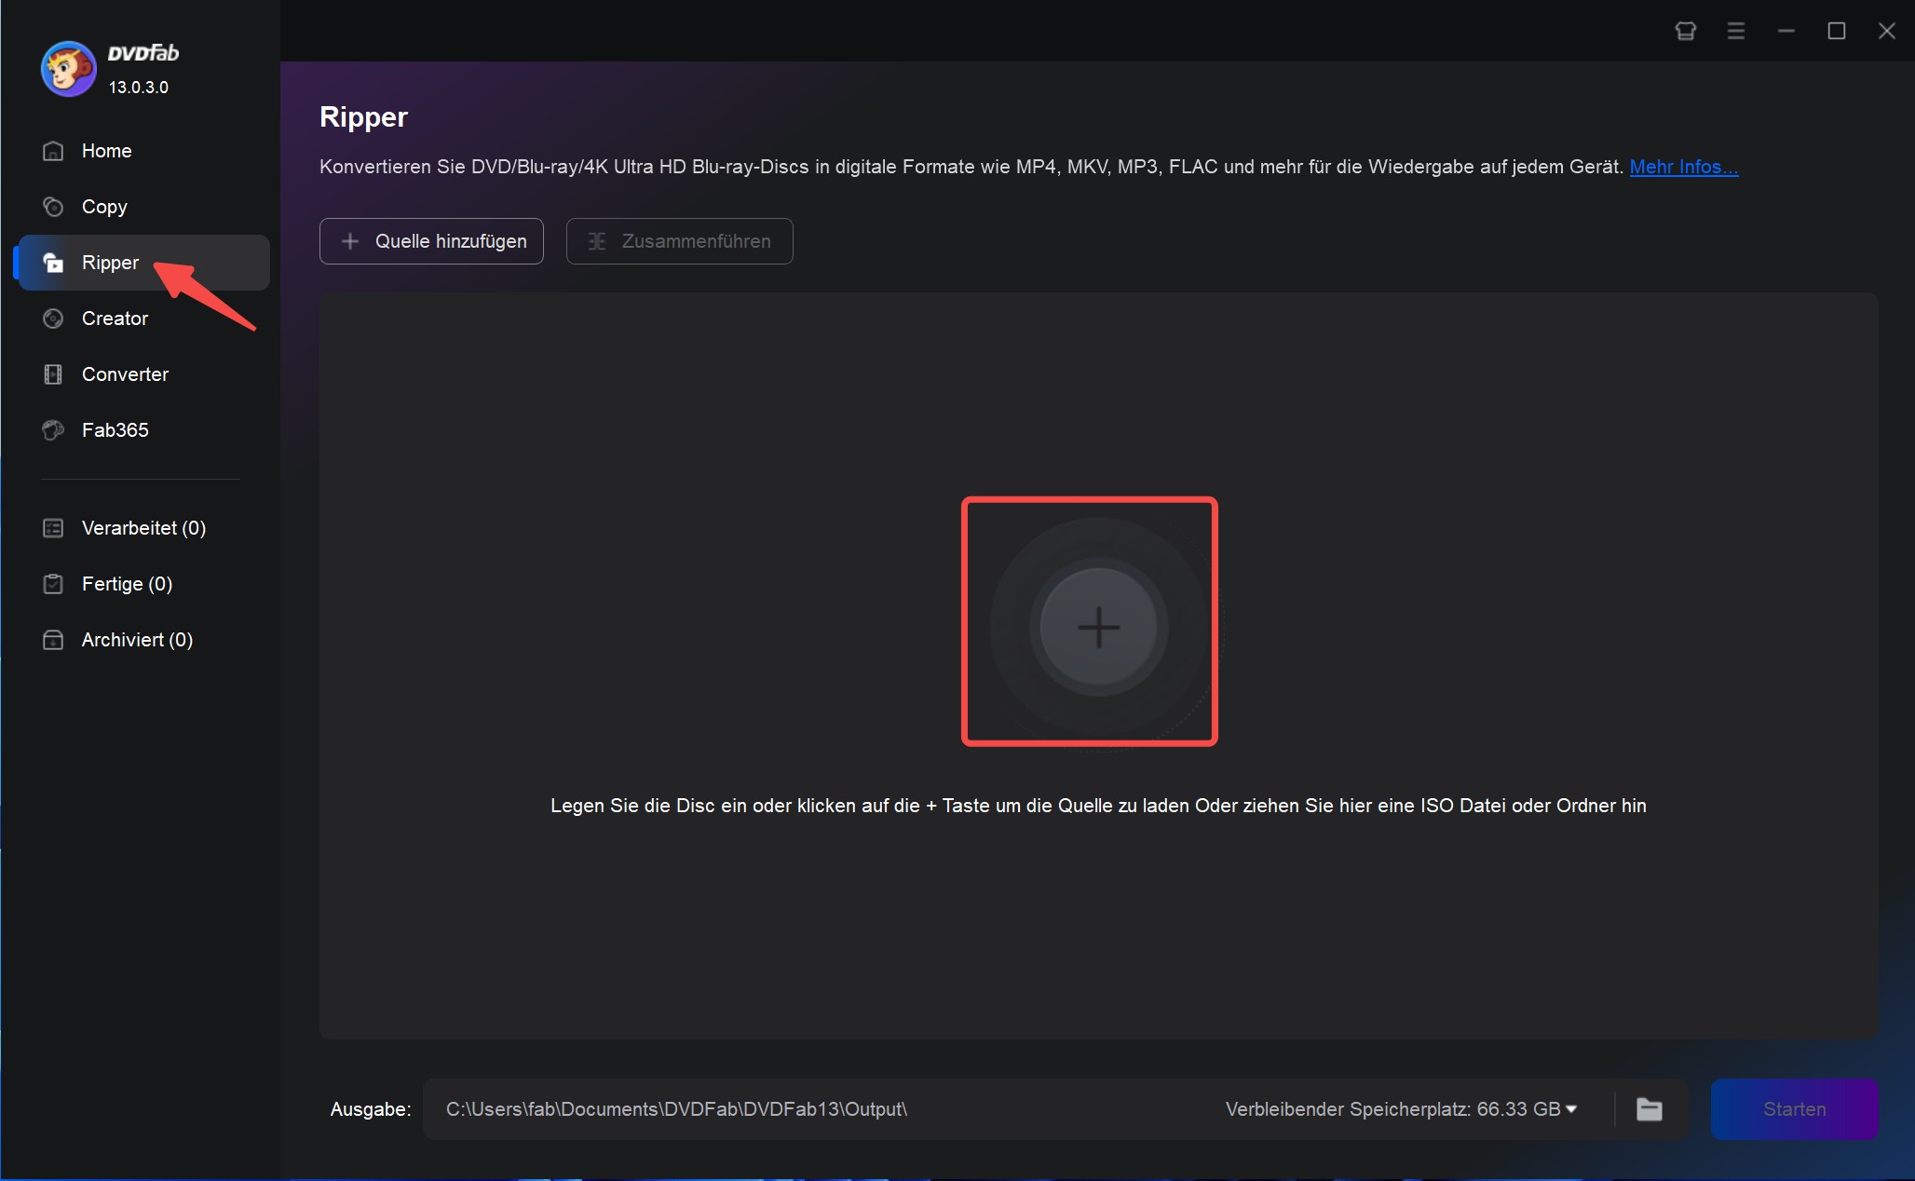Click the Starten button
The image size is (1915, 1181).
pos(1794,1109)
